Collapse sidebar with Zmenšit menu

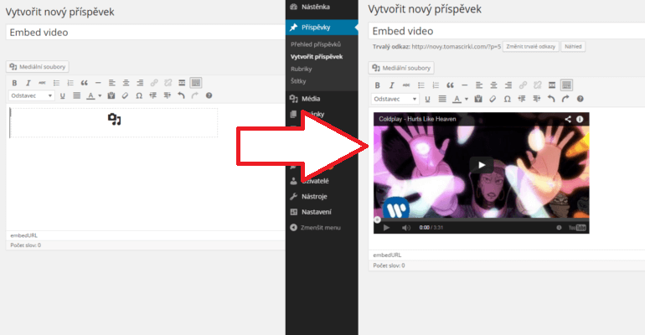point(322,228)
